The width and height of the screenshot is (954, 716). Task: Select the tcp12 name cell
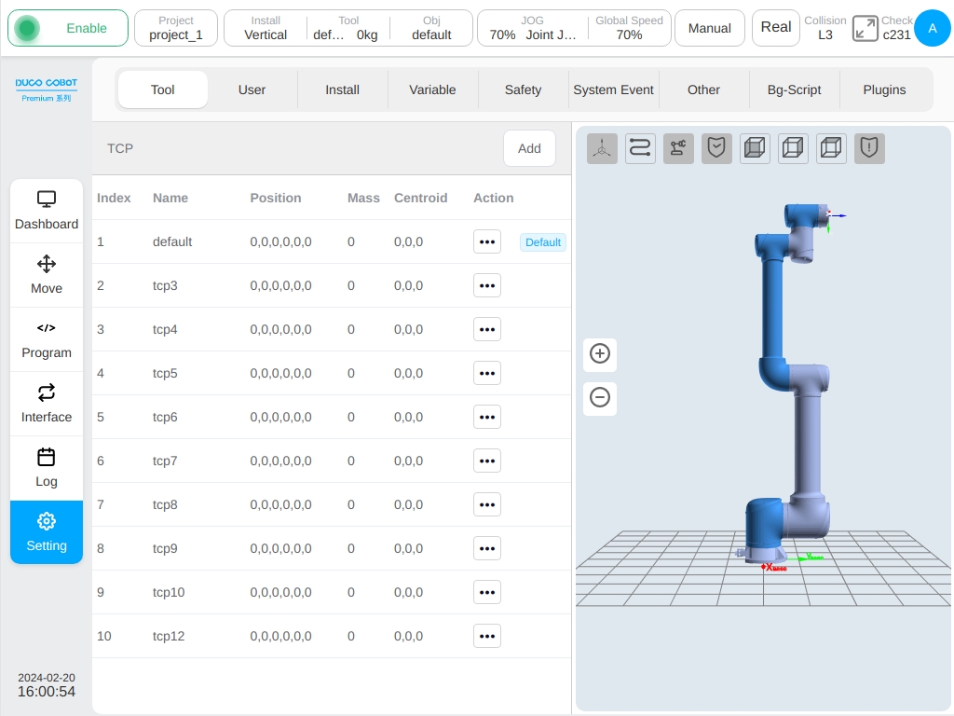click(x=169, y=636)
